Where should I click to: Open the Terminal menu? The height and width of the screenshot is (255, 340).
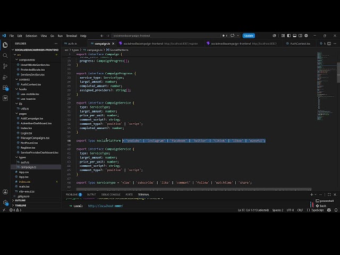(x=72, y=36)
